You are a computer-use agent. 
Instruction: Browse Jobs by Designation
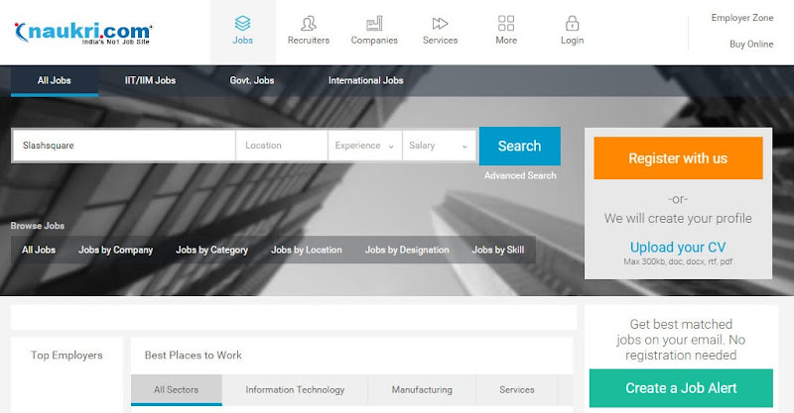[407, 250]
